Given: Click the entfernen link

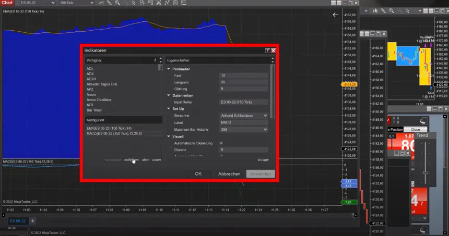Looking at the screenshot, I should (131, 159).
